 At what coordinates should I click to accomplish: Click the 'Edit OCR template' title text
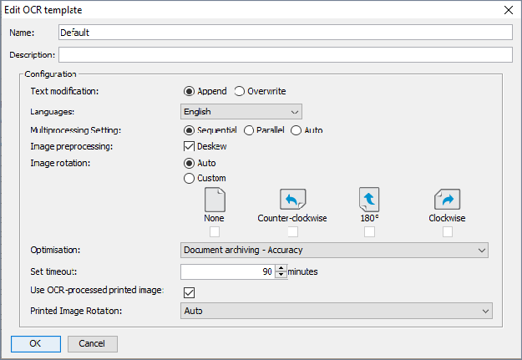tap(43, 10)
